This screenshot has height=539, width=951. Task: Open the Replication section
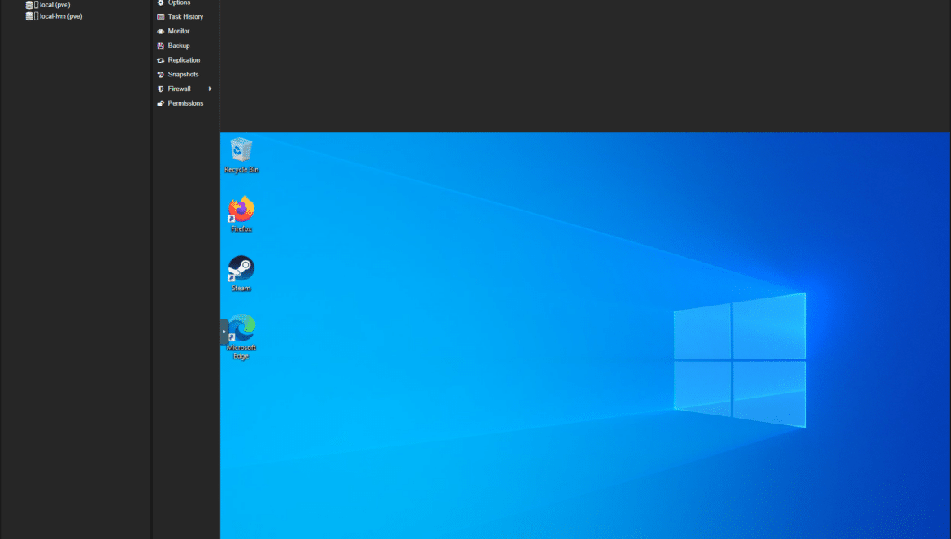(185, 60)
